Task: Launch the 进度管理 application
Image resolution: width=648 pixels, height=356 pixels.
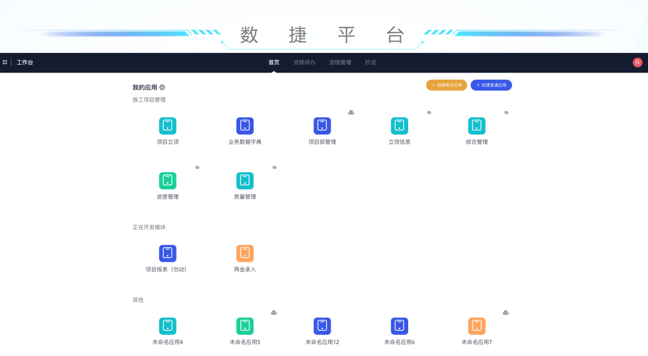Action: click(x=167, y=181)
